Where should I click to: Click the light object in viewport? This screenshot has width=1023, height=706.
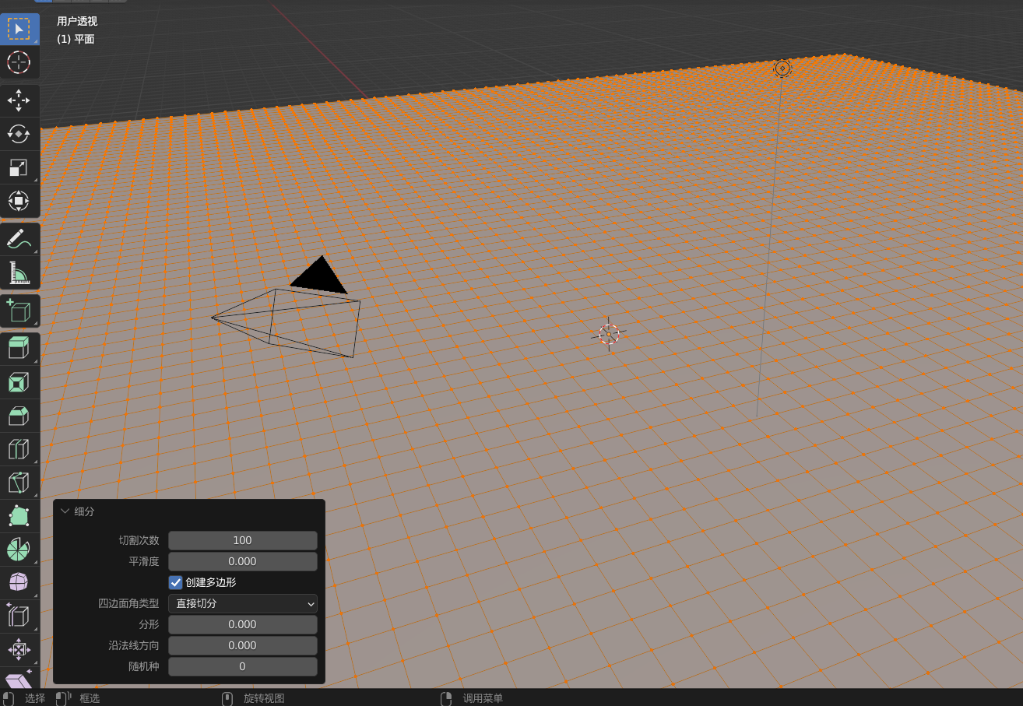pos(782,68)
